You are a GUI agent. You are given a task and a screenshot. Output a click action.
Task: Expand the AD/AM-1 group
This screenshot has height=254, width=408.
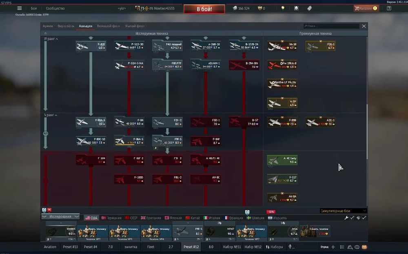click(x=206, y=65)
